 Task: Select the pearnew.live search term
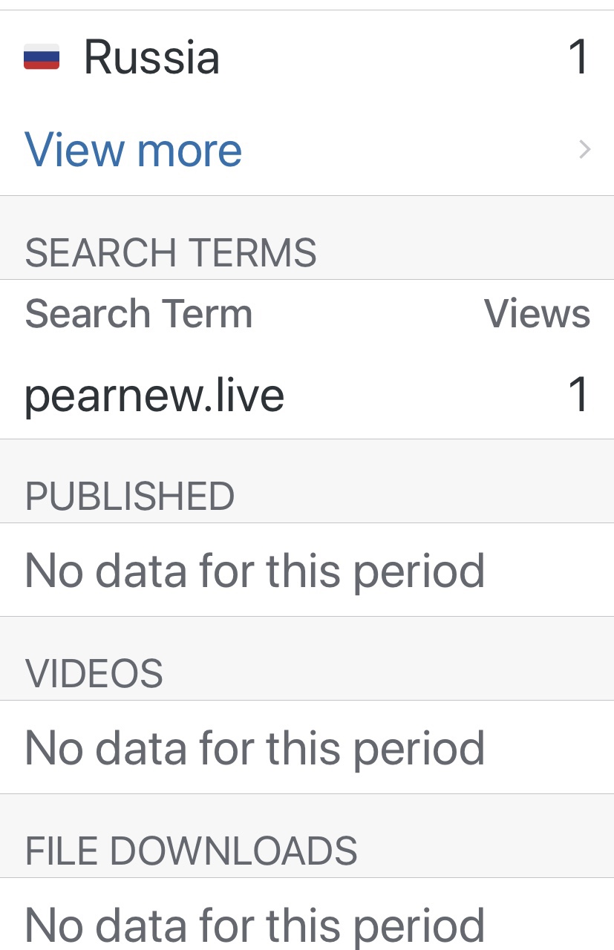[154, 395]
